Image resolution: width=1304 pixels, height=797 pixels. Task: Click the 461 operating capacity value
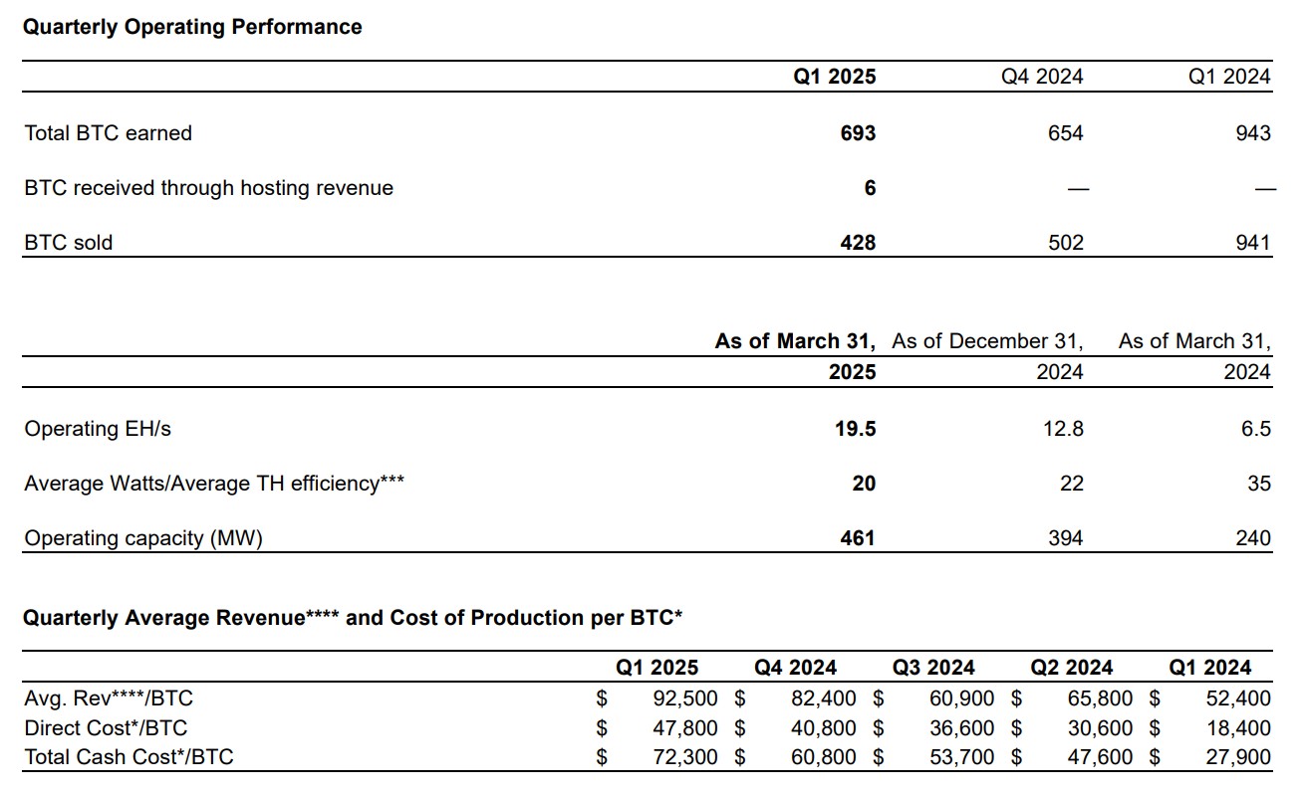pyautogui.click(x=857, y=538)
